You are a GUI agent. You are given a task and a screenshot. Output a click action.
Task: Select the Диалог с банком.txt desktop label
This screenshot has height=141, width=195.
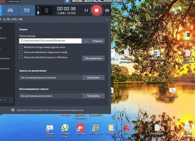(80, 116)
